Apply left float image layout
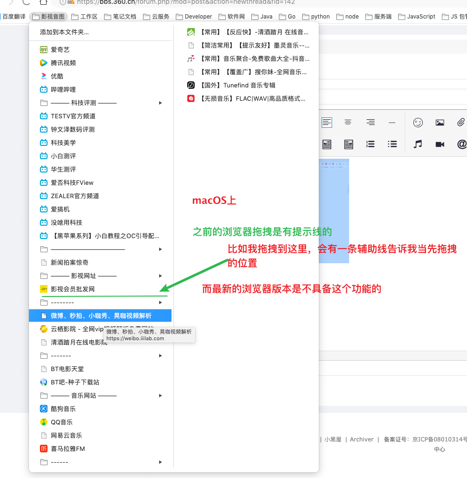467x478 pixels. point(327,144)
